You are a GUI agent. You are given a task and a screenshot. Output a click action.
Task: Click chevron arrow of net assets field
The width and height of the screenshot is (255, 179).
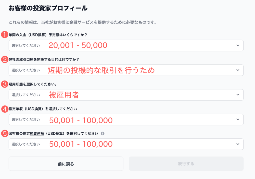click(x=238, y=144)
